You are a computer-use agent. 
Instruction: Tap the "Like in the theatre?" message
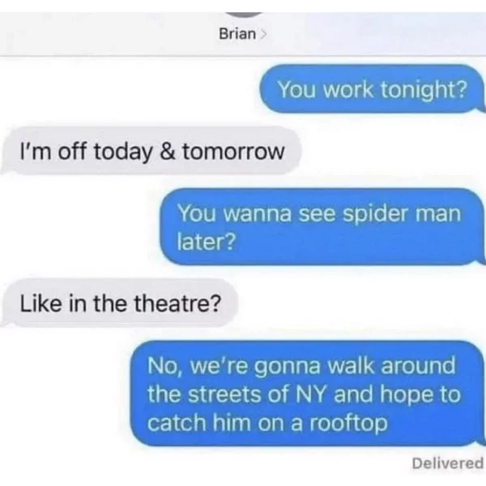(x=120, y=303)
